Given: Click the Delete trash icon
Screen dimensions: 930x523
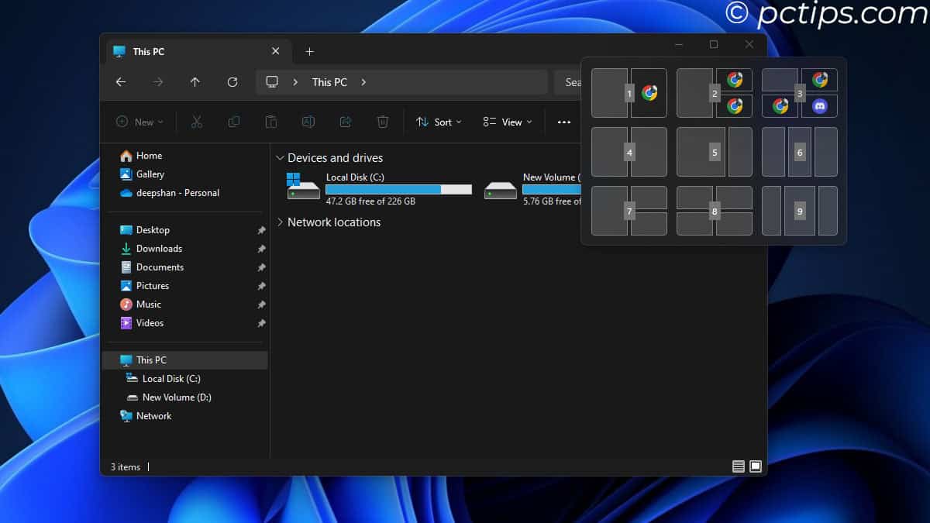Looking at the screenshot, I should (x=382, y=122).
